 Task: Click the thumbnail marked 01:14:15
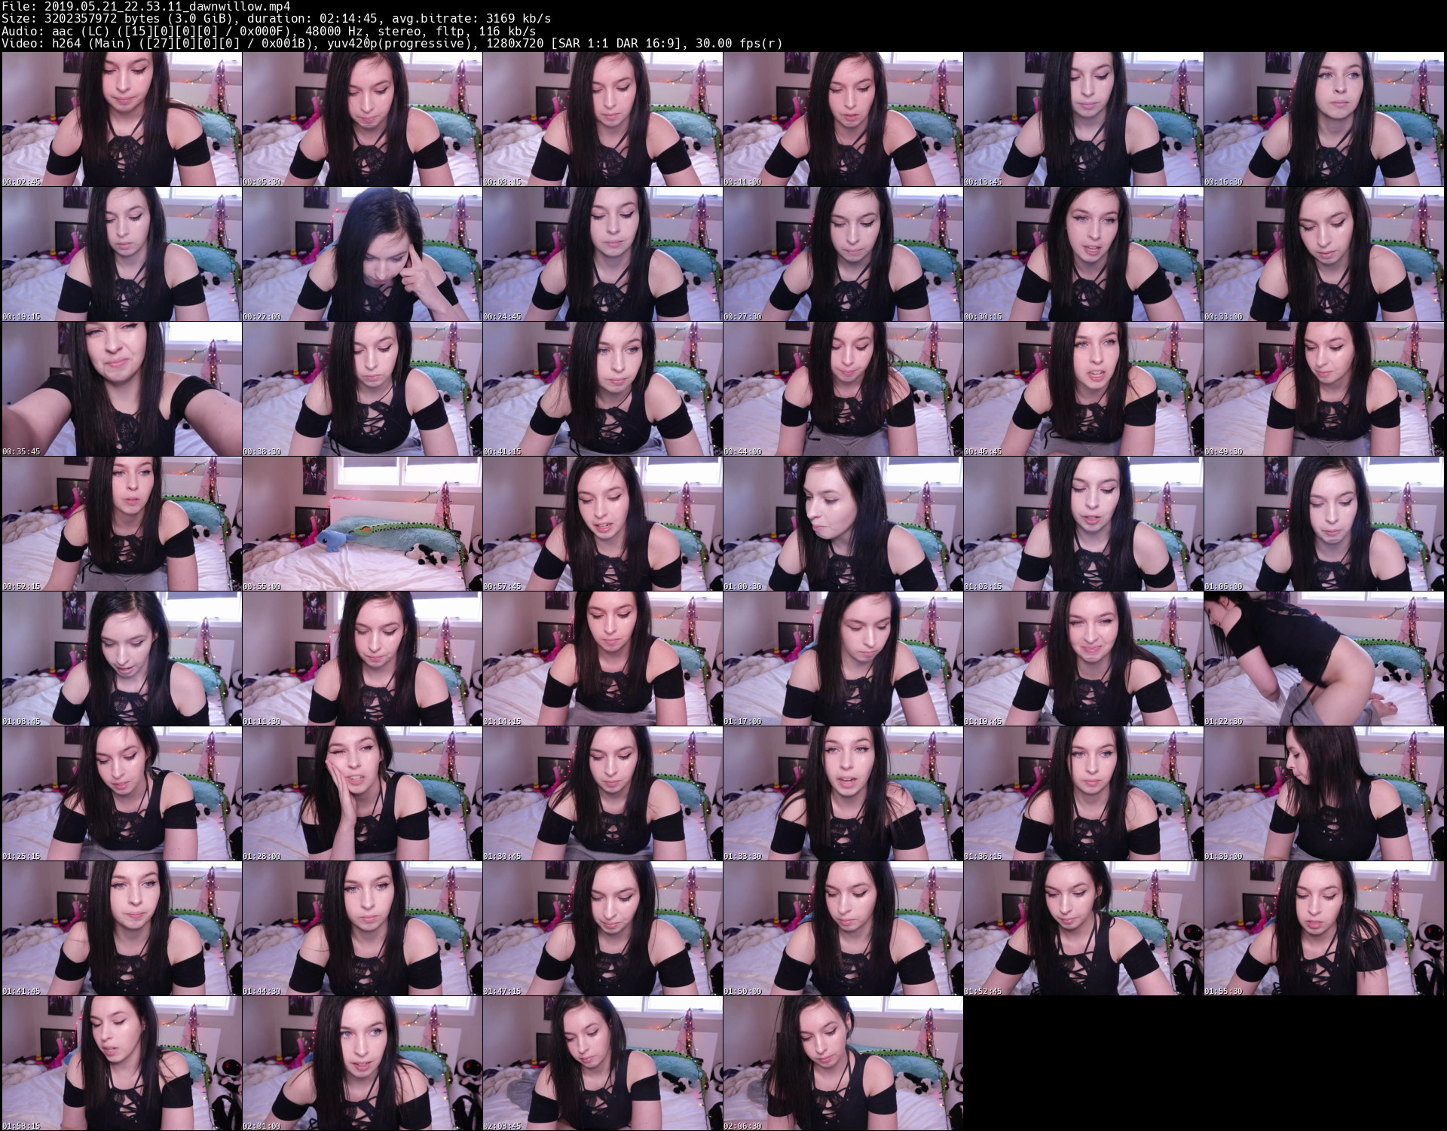[x=602, y=659]
